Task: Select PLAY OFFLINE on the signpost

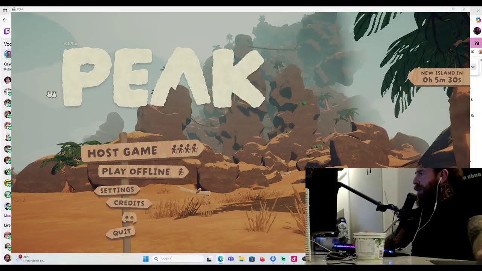Action: click(x=143, y=172)
